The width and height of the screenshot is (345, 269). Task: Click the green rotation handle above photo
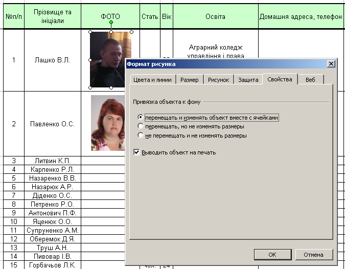[111, 22]
